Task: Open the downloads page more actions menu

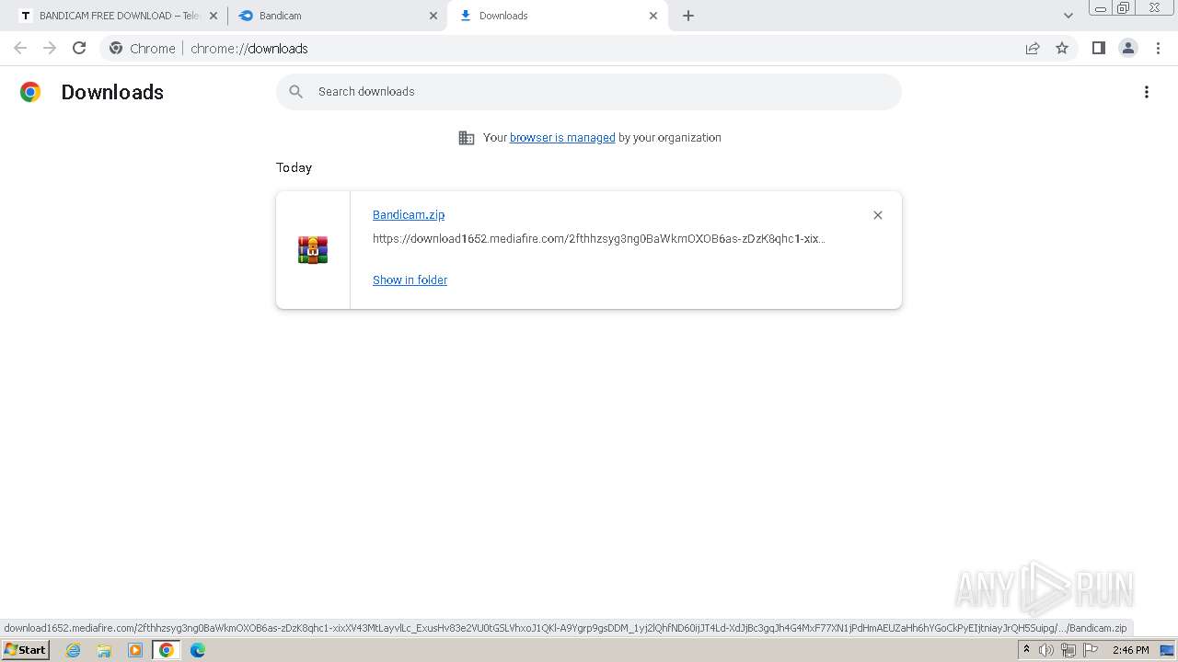Action: [x=1147, y=92]
